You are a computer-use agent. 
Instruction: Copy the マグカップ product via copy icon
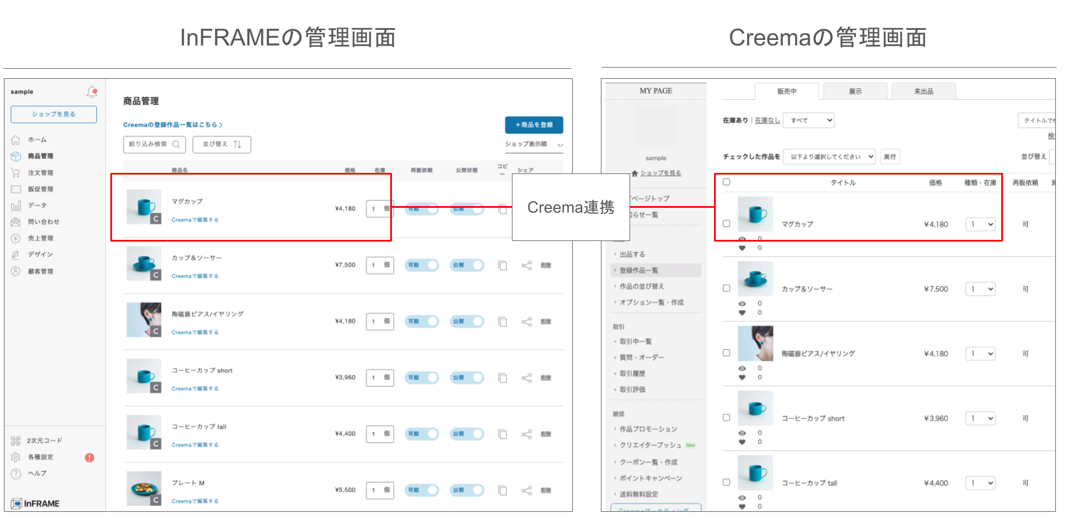click(x=502, y=208)
